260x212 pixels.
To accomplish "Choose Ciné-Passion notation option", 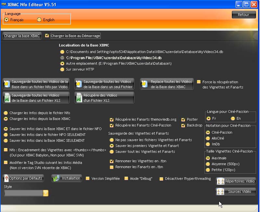I will click(x=208, y=132).
